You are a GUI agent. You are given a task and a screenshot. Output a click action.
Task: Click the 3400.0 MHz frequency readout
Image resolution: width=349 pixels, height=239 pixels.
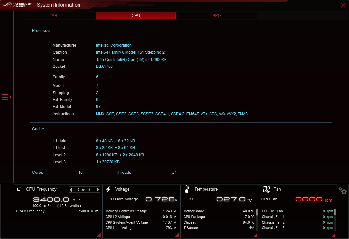click(x=57, y=200)
